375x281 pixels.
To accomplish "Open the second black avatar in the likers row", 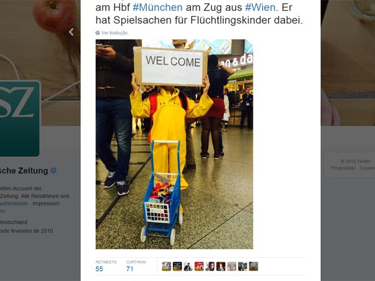I will point(177,266).
